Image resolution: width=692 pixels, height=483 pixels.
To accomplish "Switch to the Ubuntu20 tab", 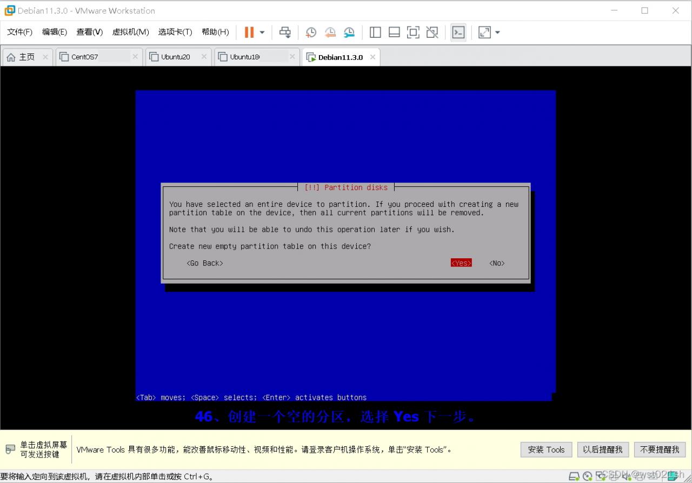I will coord(178,57).
